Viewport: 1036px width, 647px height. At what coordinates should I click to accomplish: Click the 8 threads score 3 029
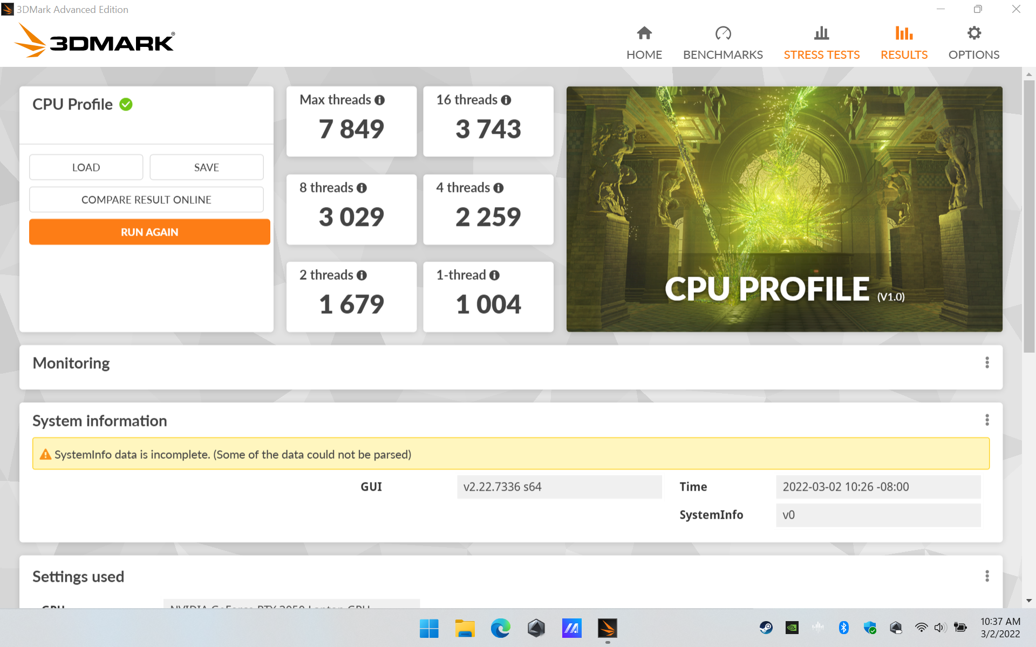(351, 217)
